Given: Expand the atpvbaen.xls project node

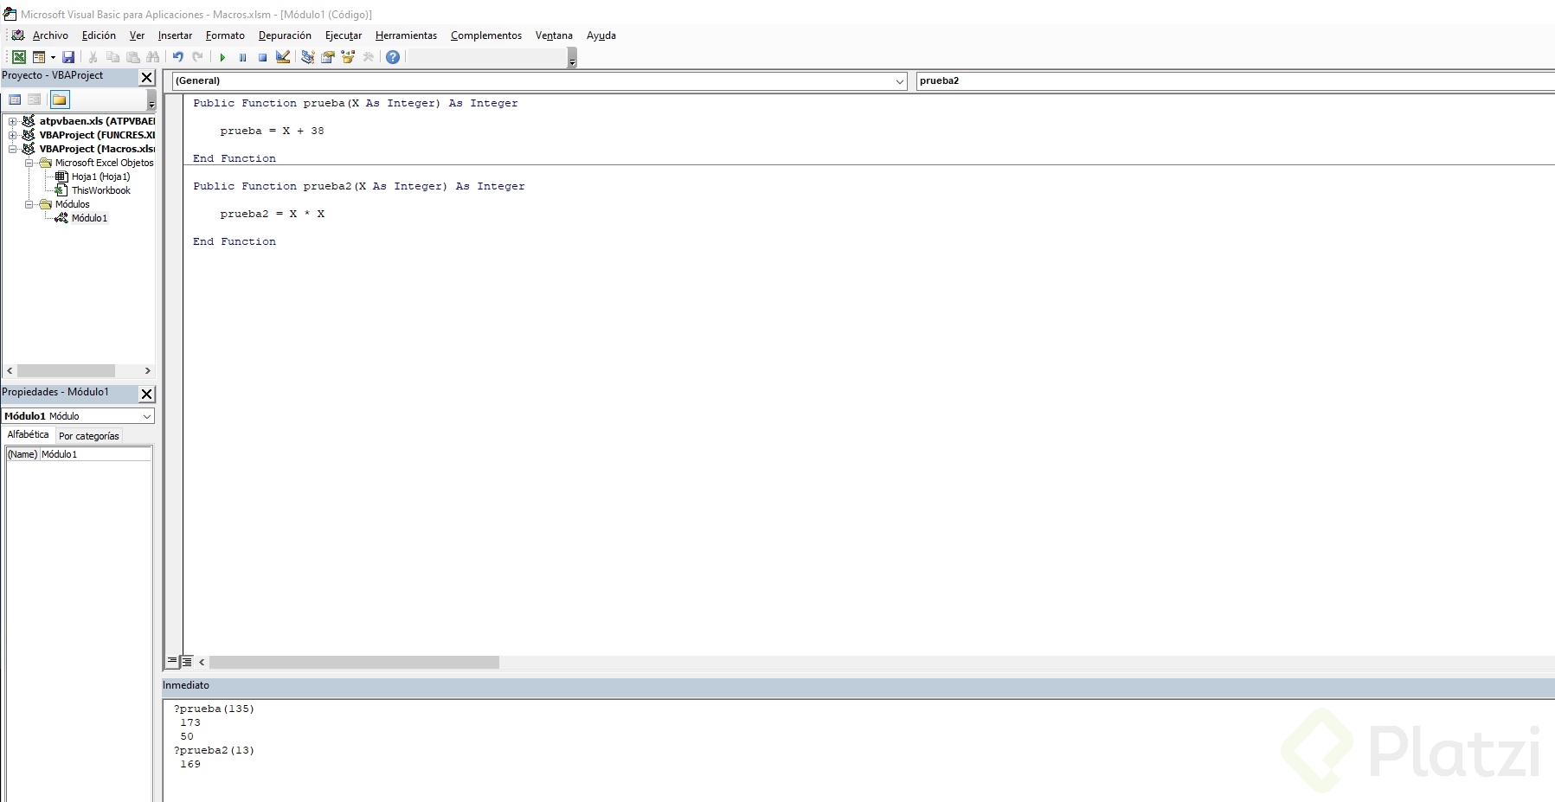Looking at the screenshot, I should click(x=12, y=121).
